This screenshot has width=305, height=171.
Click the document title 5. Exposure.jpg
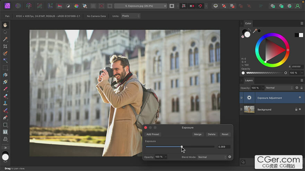[x=139, y=6]
